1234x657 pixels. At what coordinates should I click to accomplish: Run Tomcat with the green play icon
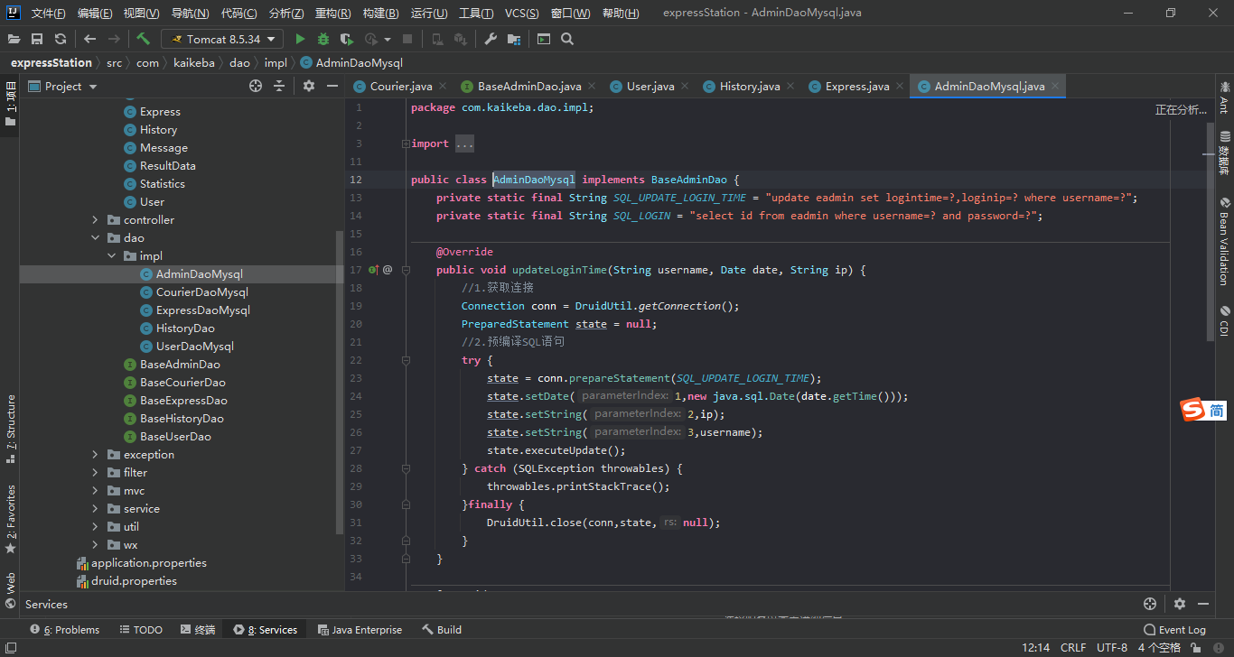(301, 39)
